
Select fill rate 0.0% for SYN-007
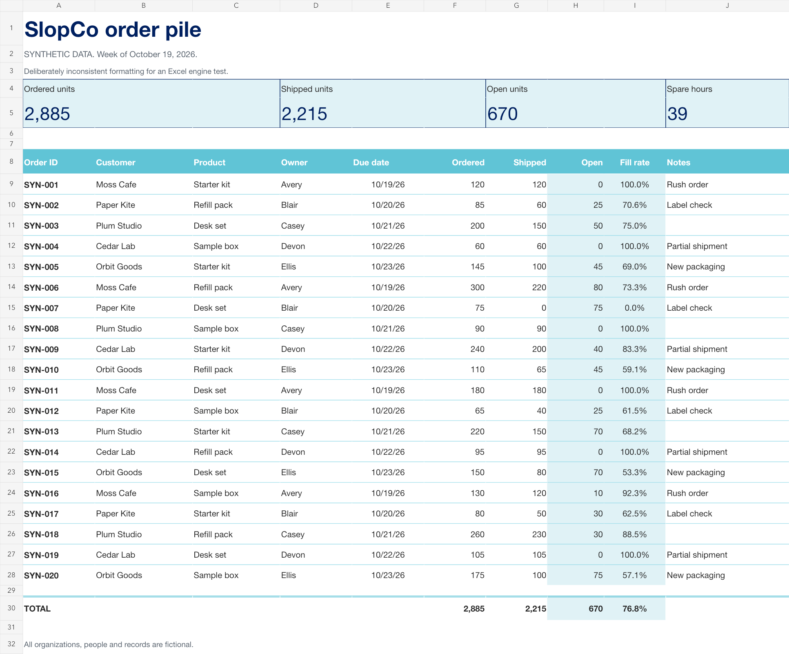point(635,308)
